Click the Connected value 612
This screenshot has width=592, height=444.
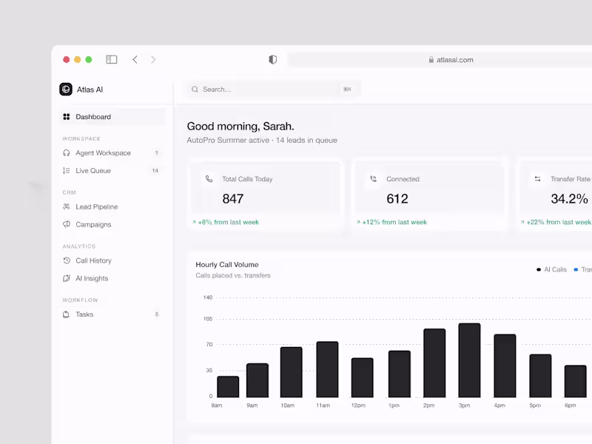[397, 198]
